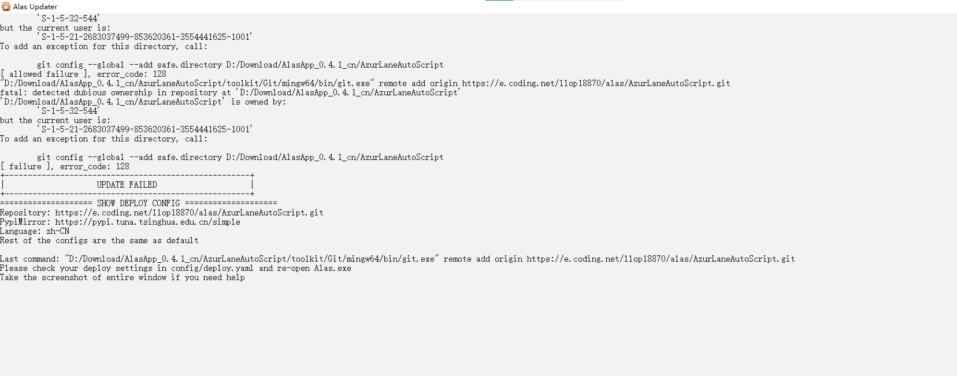The width and height of the screenshot is (957, 376).
Task: Click the Alas Updater window icon
Action: click(x=6, y=6)
